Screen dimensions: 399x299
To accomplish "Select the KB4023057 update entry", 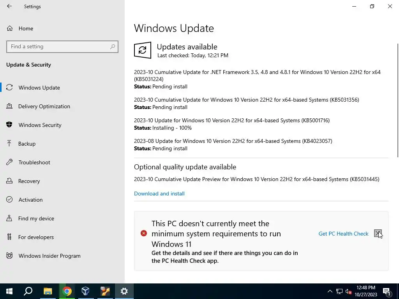I will pos(233,141).
